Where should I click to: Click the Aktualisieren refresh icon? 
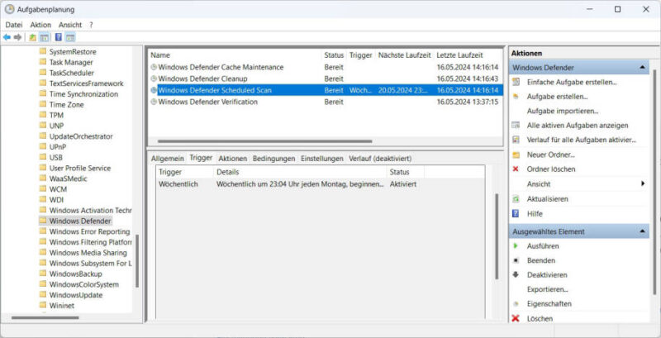coord(516,199)
